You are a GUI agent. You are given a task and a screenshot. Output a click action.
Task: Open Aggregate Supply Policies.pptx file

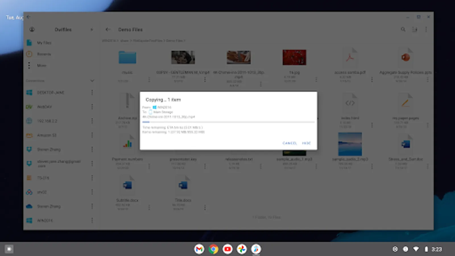coord(406,57)
